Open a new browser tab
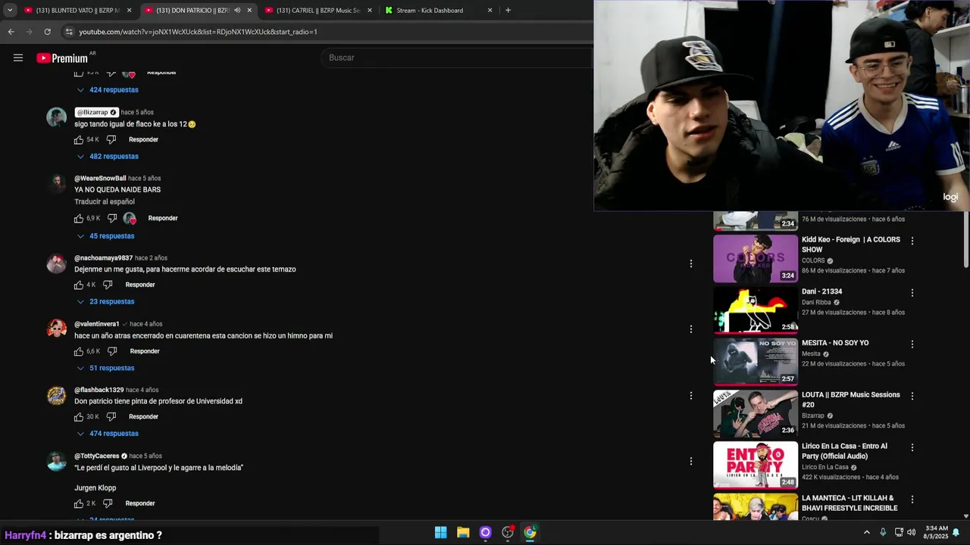The width and height of the screenshot is (970, 545). tap(508, 10)
